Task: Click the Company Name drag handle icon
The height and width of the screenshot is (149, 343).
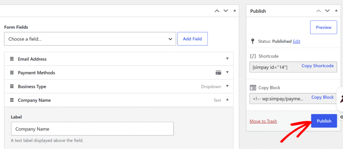Action: [12, 100]
